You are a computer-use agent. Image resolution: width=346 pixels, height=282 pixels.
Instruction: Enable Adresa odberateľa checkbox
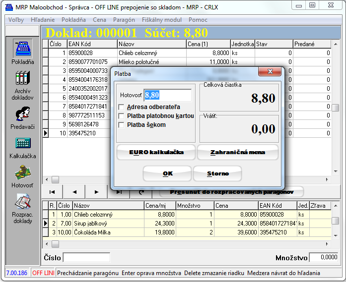(x=122, y=107)
